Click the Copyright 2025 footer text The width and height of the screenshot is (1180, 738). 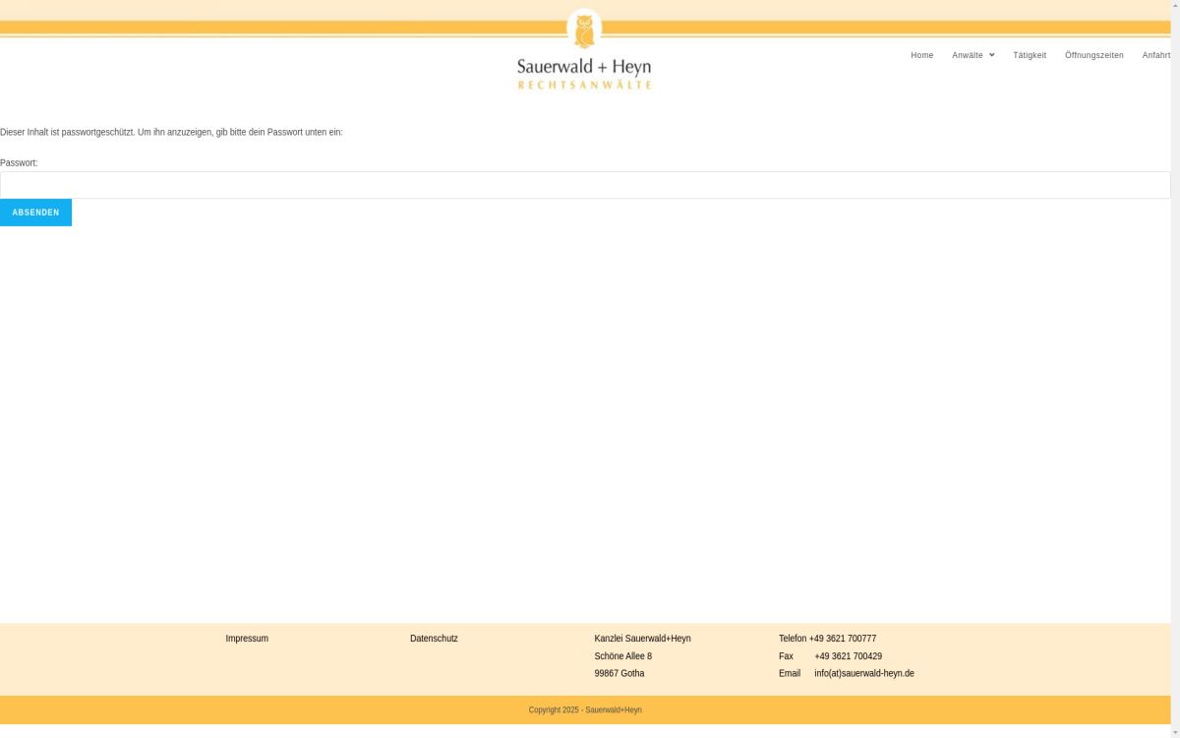coord(585,709)
